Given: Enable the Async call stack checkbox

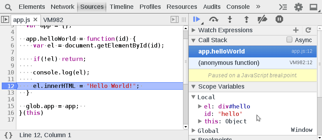Looking at the screenshot, I should [x=289, y=40].
